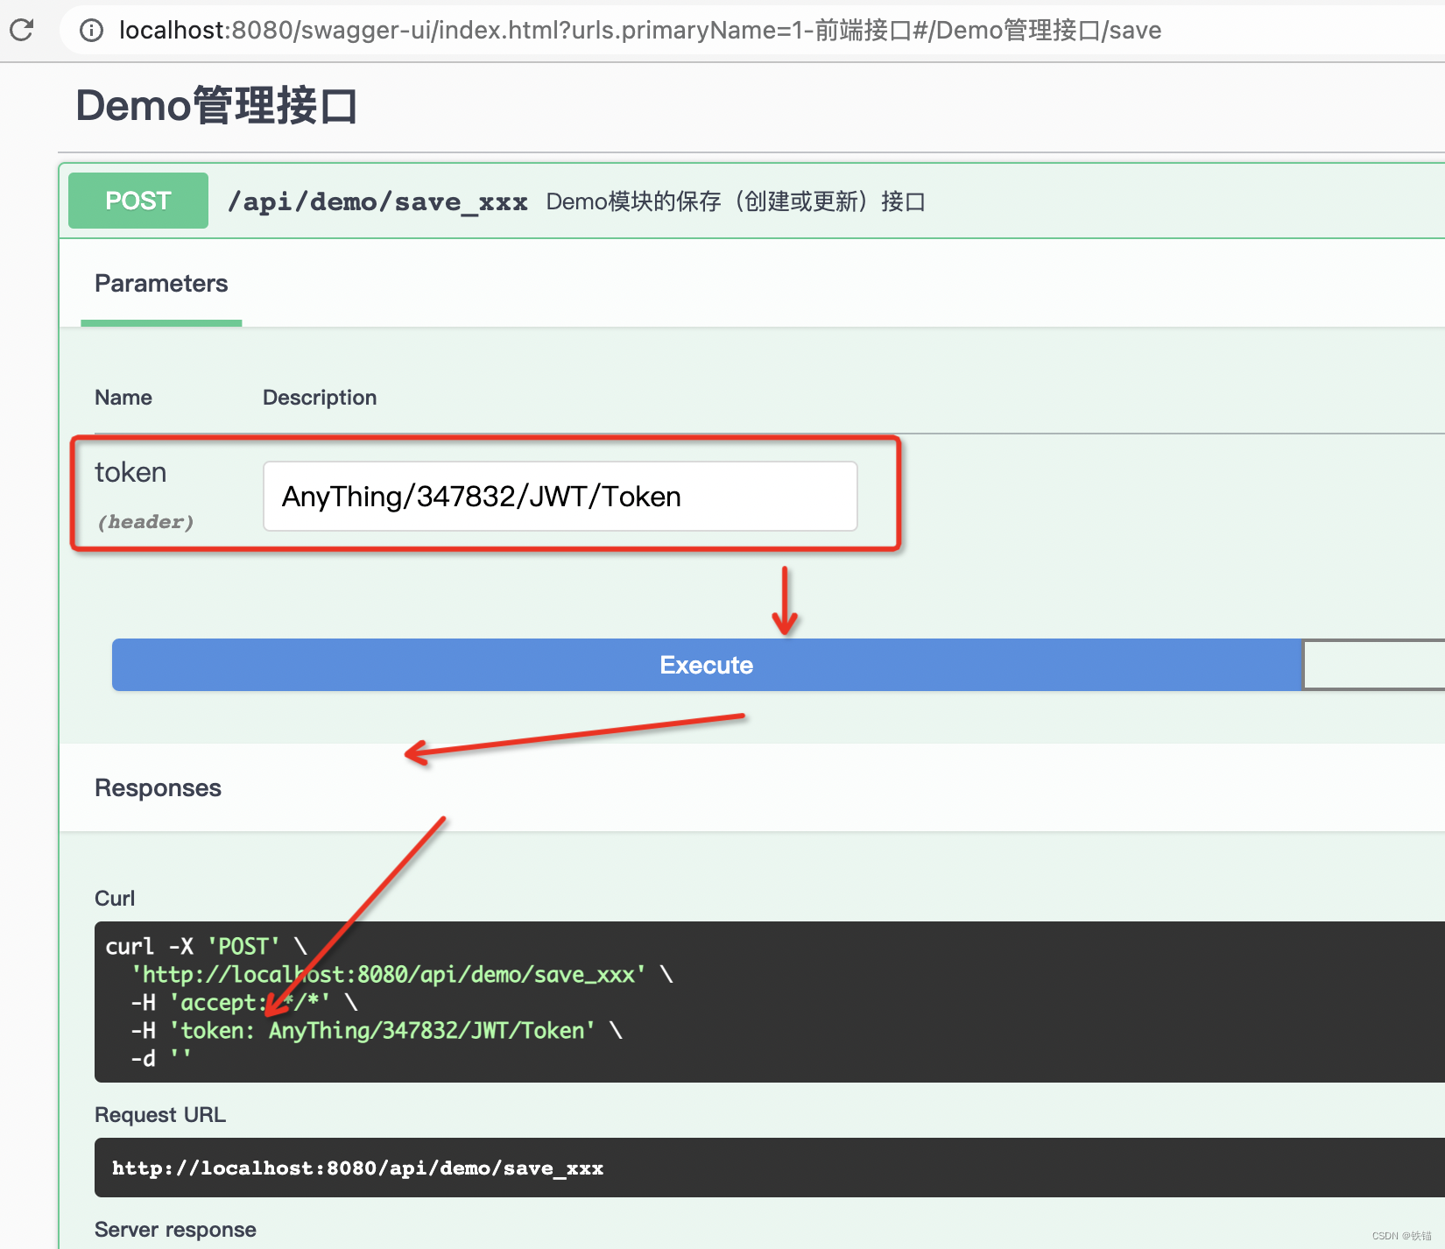The image size is (1445, 1249).
Task: Select the /api/demo/save_xxx endpoint path
Action: coord(377,202)
